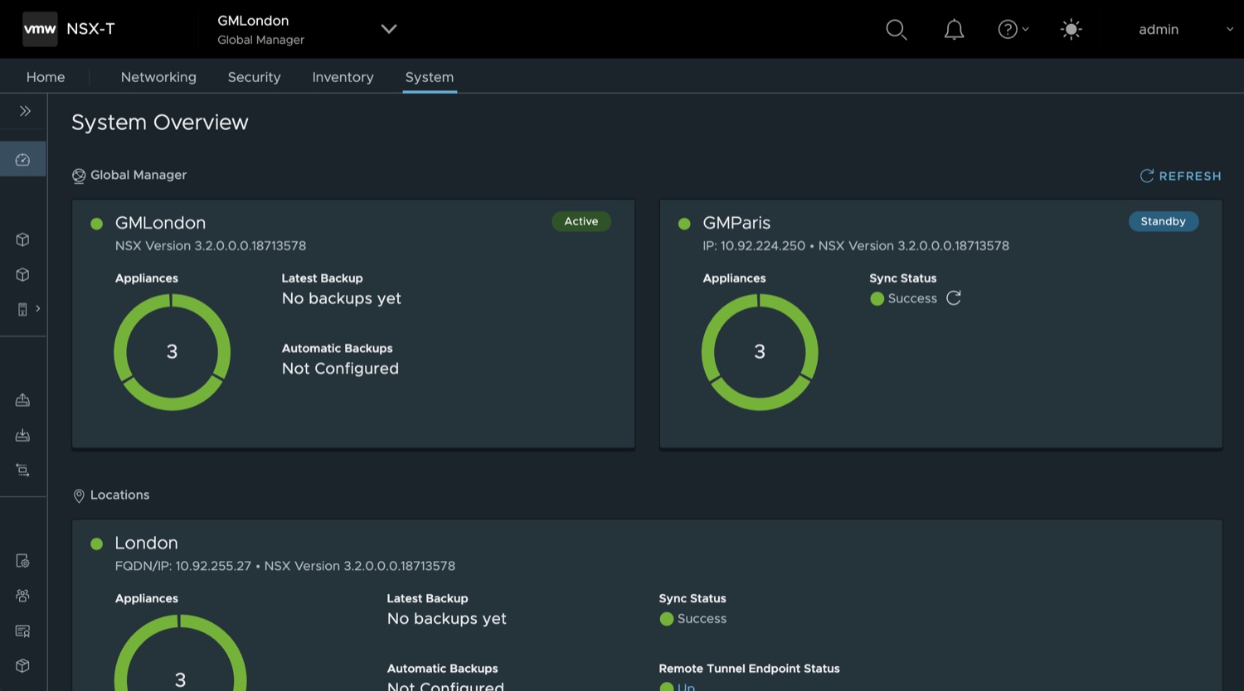The height and width of the screenshot is (691, 1244).
Task: Click GMParis 'Success' sync status
Action: [x=912, y=298]
